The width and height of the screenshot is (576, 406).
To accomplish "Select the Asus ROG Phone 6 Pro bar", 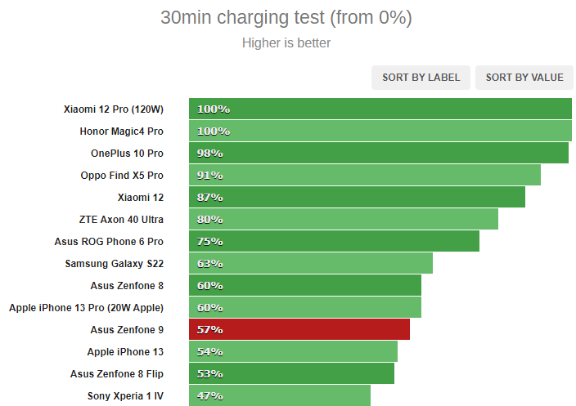I will coord(334,241).
